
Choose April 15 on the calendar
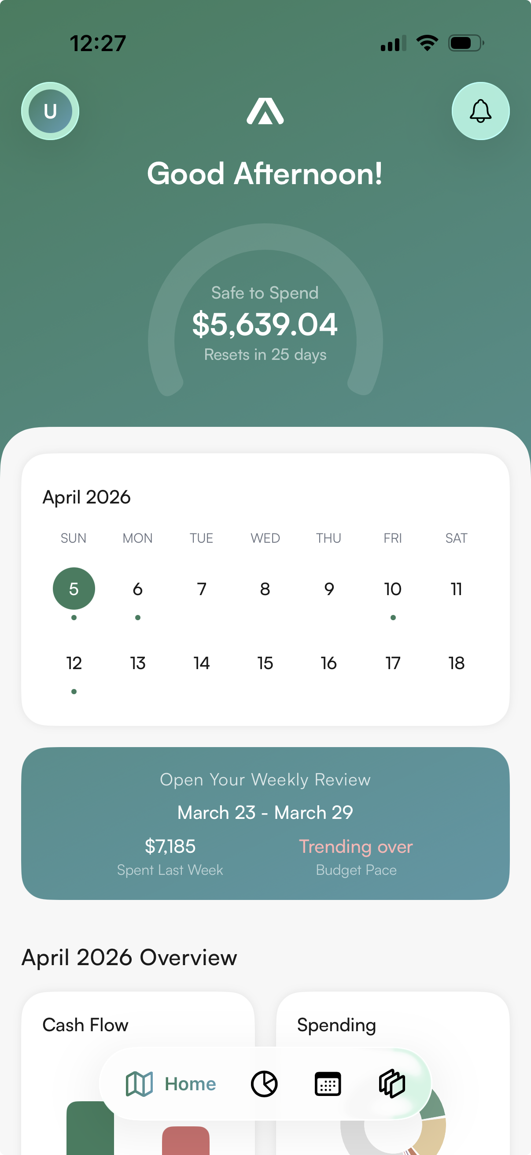click(x=265, y=663)
